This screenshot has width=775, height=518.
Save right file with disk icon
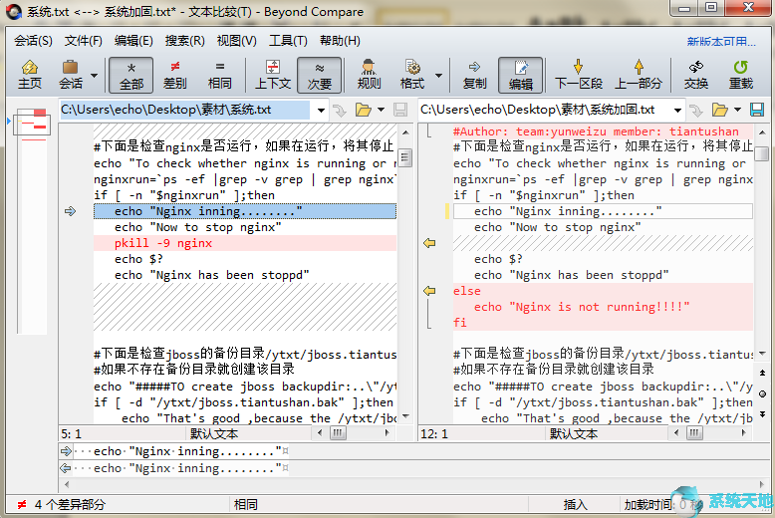757,110
